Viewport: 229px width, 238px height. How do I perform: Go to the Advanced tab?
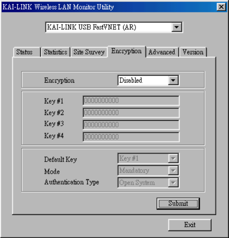pyautogui.click(x=162, y=52)
